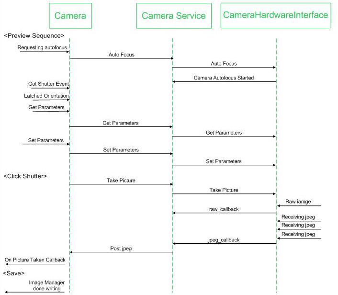Select the On Picture Taken Callback label
Image resolution: width=338 pixels, height=295 pixels.
click(35, 260)
